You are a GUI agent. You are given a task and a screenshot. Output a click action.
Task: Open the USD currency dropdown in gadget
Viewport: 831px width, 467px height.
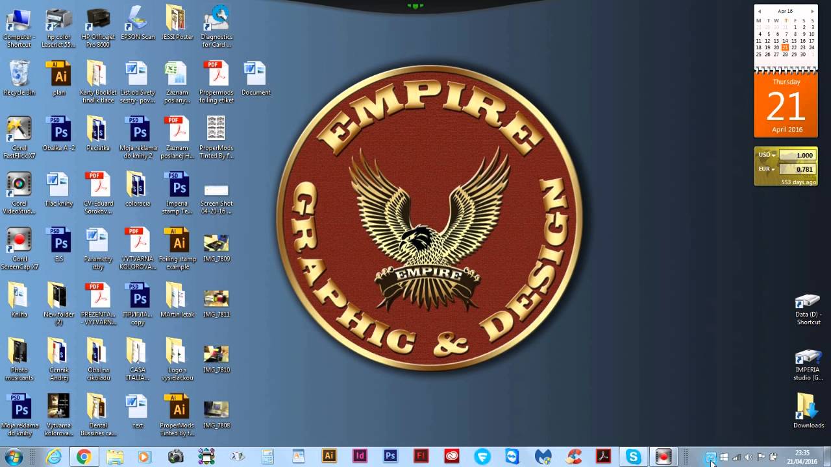[x=767, y=155]
